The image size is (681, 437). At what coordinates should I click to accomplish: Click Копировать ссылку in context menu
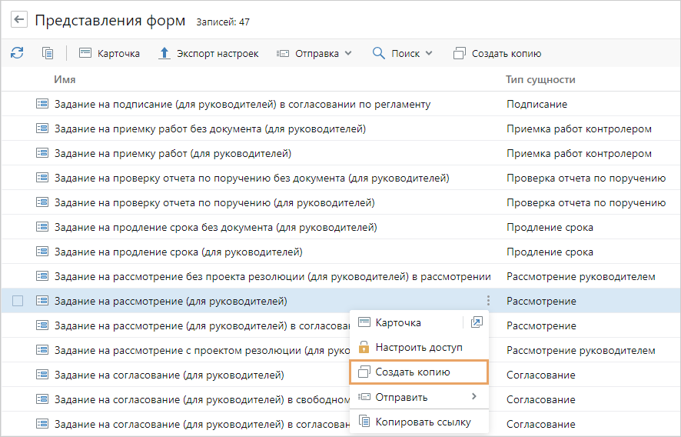pyautogui.click(x=422, y=422)
